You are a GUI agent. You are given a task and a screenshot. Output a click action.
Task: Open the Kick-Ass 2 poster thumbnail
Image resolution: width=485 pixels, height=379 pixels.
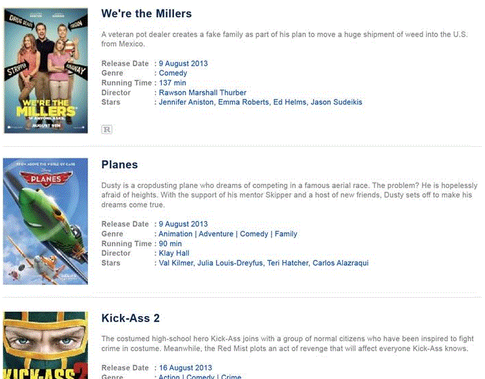(46, 345)
